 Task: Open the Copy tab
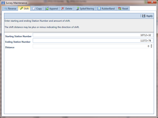coord(37,8)
